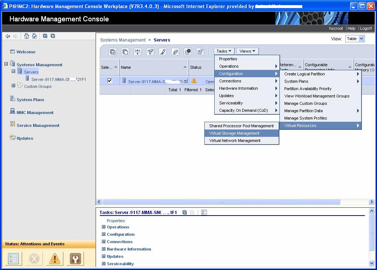Open the server name link in table
Screen dimensions: 377x270
point(155,82)
